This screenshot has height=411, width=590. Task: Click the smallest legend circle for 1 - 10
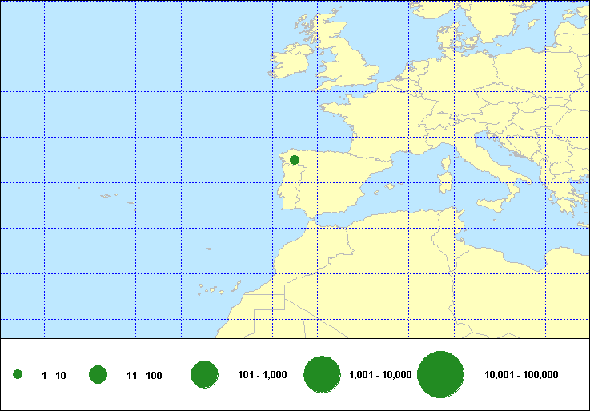pos(18,374)
